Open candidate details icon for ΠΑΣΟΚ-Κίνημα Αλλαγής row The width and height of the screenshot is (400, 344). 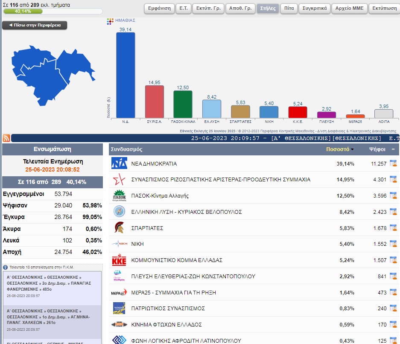[394, 195]
